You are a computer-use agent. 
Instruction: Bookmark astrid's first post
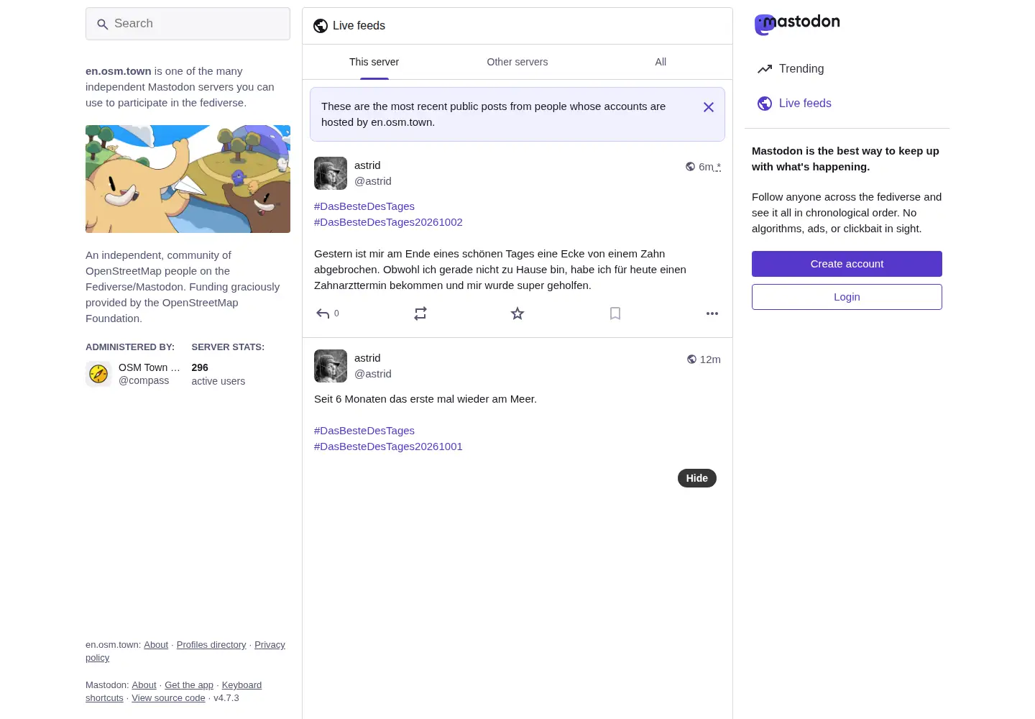click(615, 313)
